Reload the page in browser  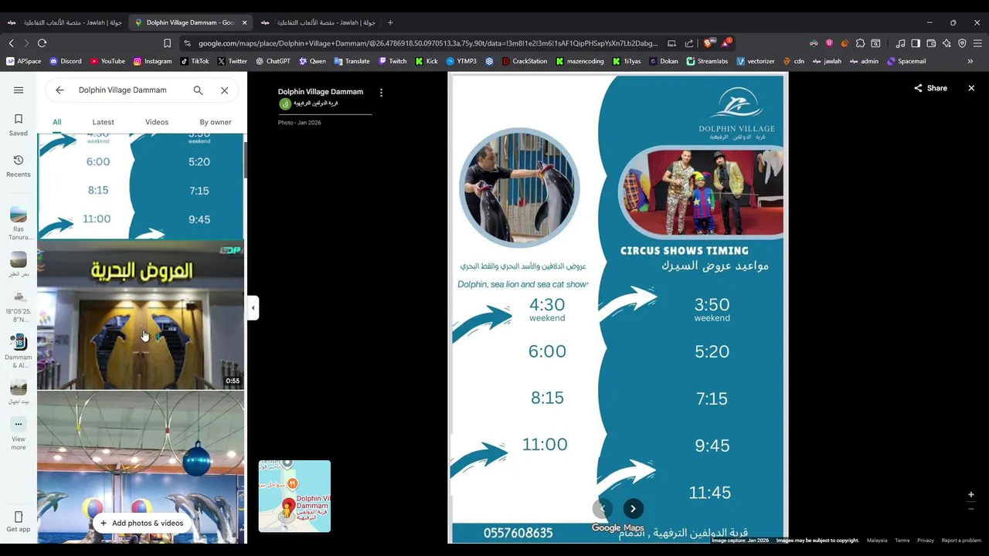[42, 43]
